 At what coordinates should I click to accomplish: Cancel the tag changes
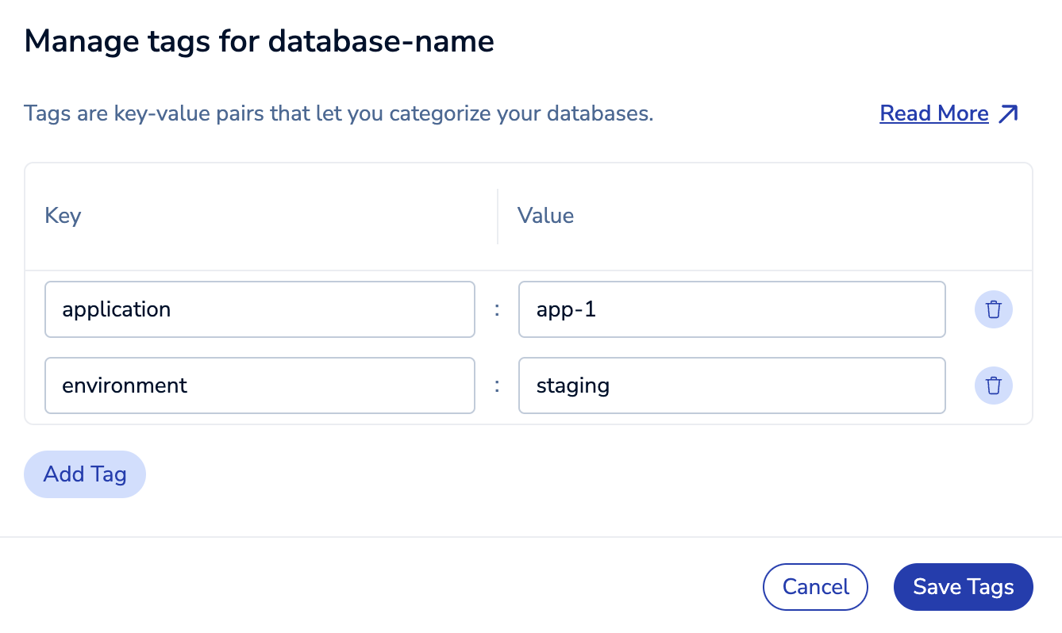point(815,587)
